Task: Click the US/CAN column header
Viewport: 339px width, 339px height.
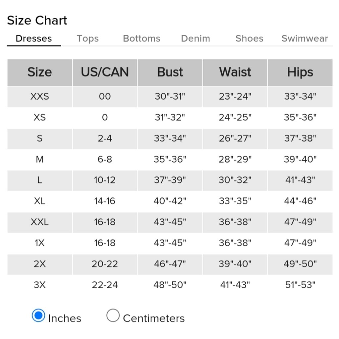Action: [x=105, y=73]
